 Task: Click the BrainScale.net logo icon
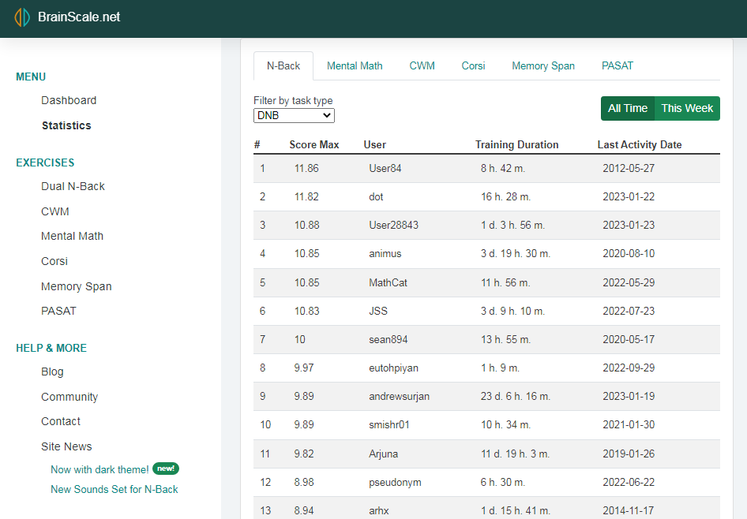(x=22, y=17)
